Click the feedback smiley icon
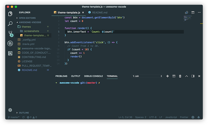The width and height of the screenshot is (208, 125). coord(193,117)
